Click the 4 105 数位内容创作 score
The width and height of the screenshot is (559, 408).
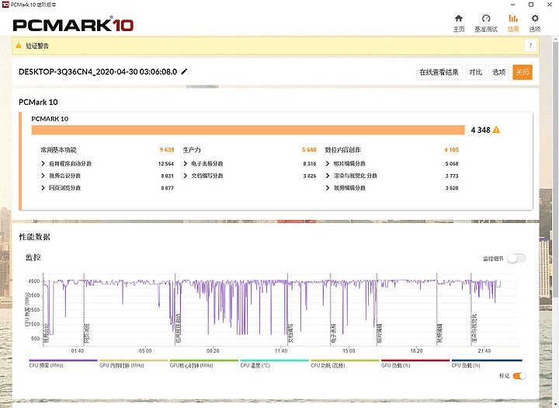click(x=451, y=150)
